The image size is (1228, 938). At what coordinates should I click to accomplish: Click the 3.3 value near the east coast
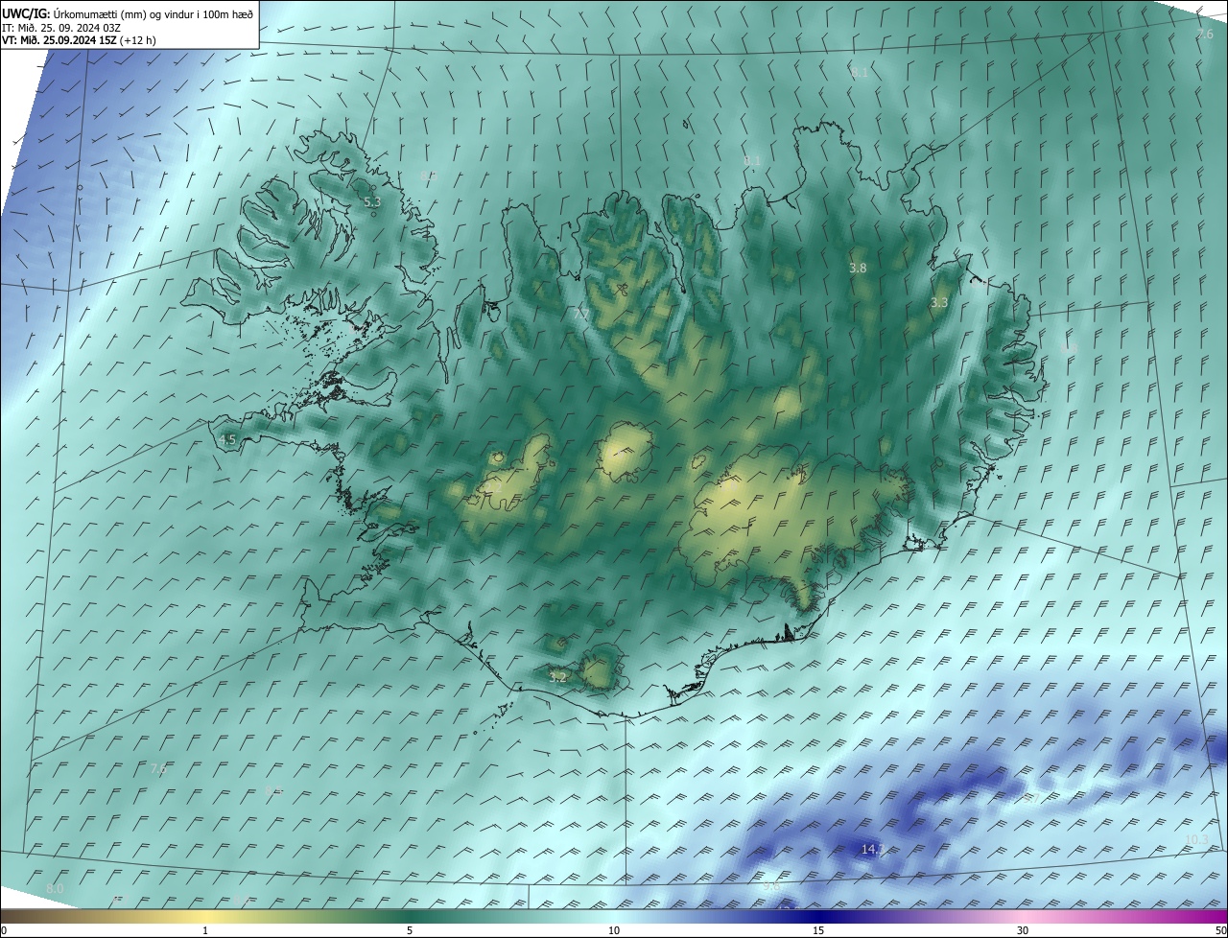coord(939,303)
